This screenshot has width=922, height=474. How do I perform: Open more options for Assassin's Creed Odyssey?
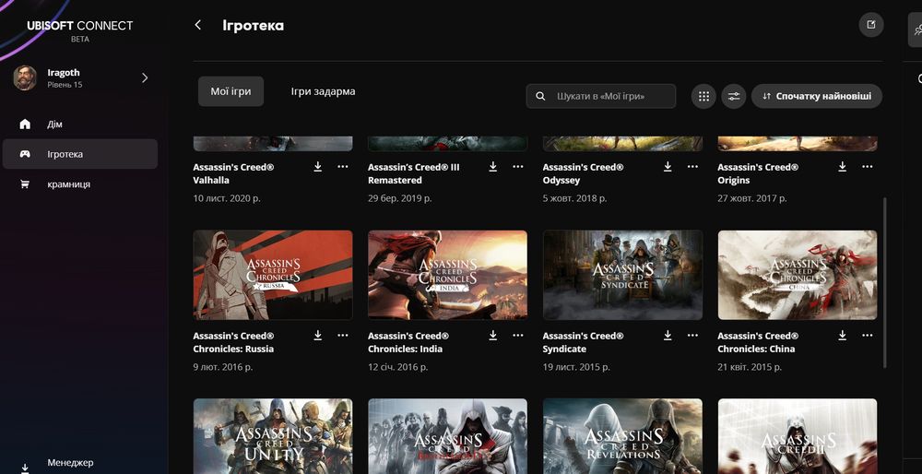(692, 166)
